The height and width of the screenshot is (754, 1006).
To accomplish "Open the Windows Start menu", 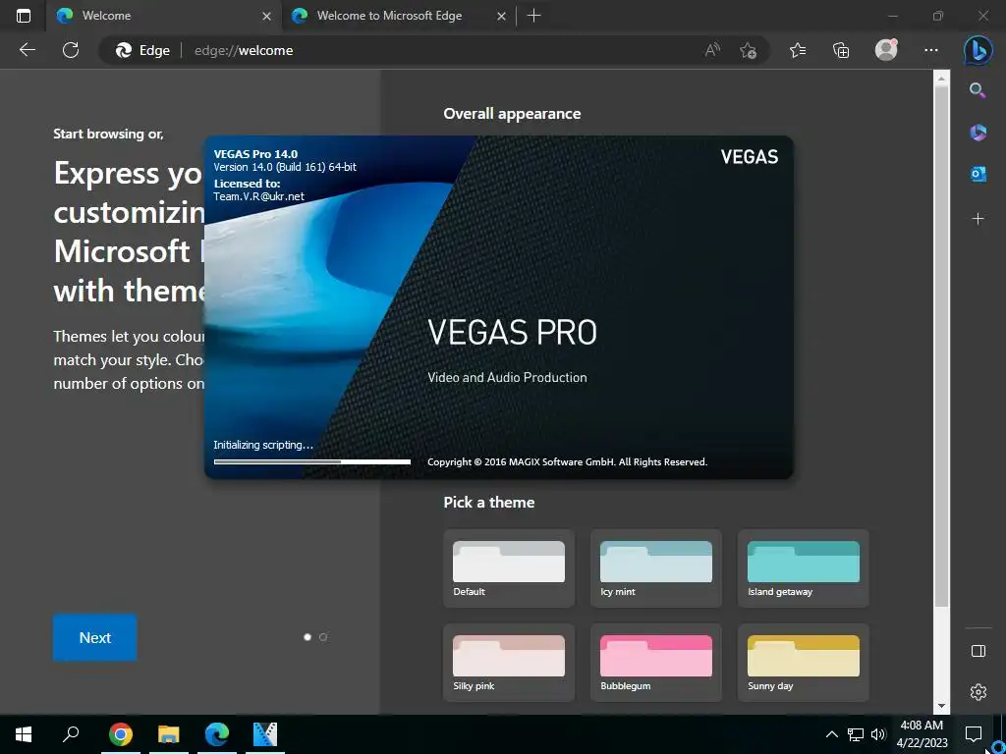I will (24, 734).
